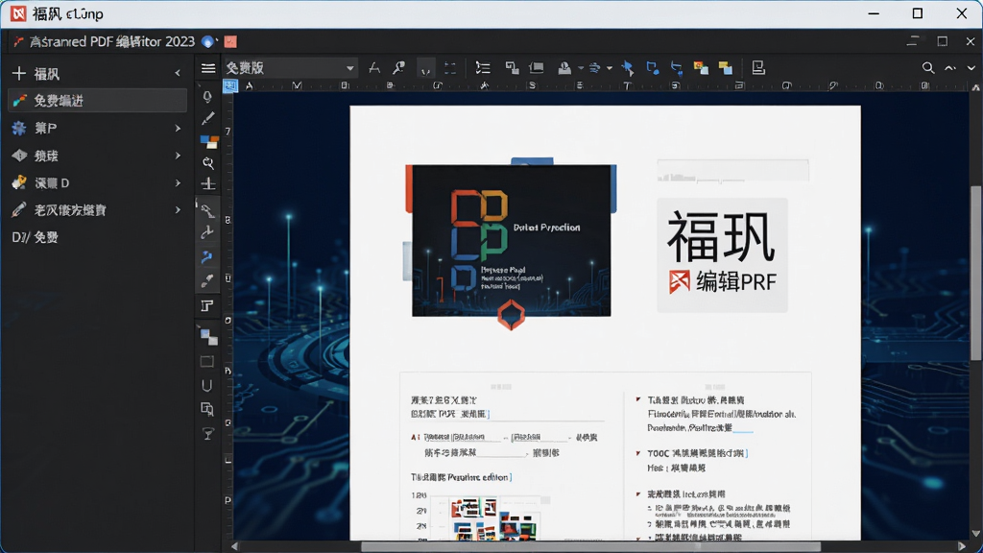
Task: Expand the arrow of the sidebar row with the diamond icon
Action: click(x=178, y=156)
